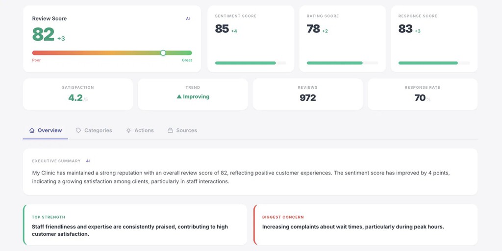Click the Sentiment Score progress bar
The width and height of the screenshot is (502, 251).
tap(251, 63)
